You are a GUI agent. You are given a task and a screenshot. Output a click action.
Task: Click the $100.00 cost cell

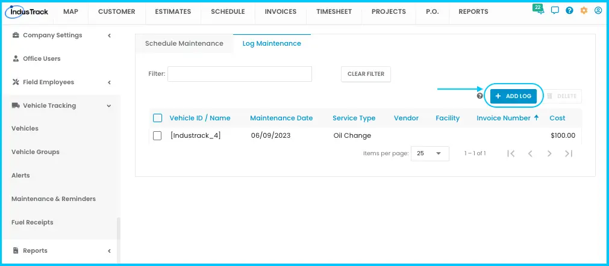(563, 136)
